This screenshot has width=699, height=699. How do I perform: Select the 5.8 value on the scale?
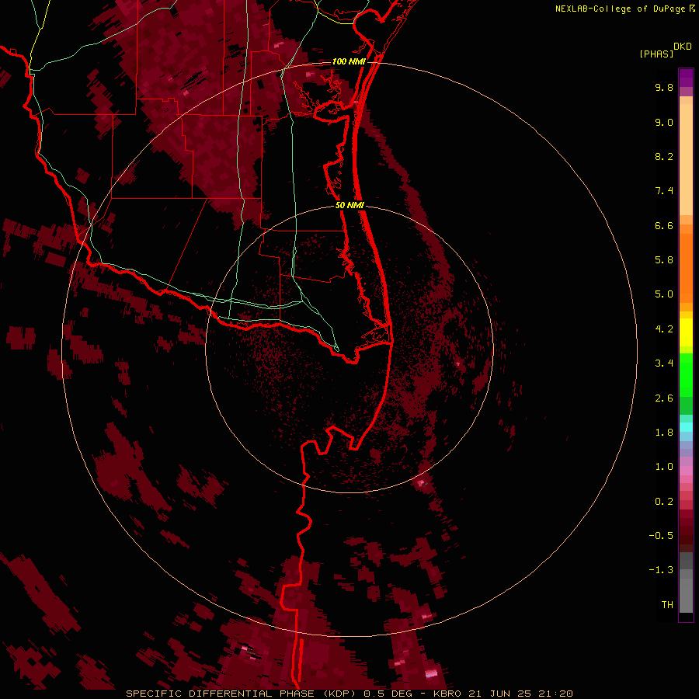click(664, 260)
